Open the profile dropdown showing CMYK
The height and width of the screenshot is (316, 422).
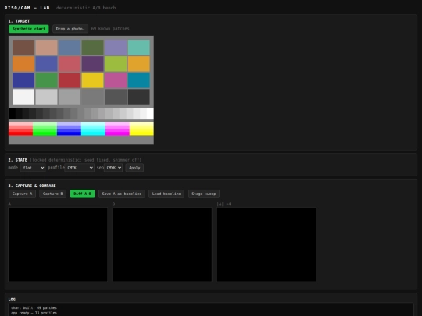click(80, 168)
